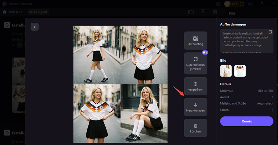278x145 pixels.
Task: Delete the image with Löschen
Action: (196, 128)
